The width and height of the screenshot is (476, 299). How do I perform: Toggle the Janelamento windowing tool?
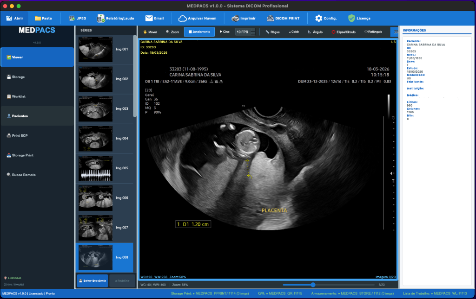tap(199, 32)
